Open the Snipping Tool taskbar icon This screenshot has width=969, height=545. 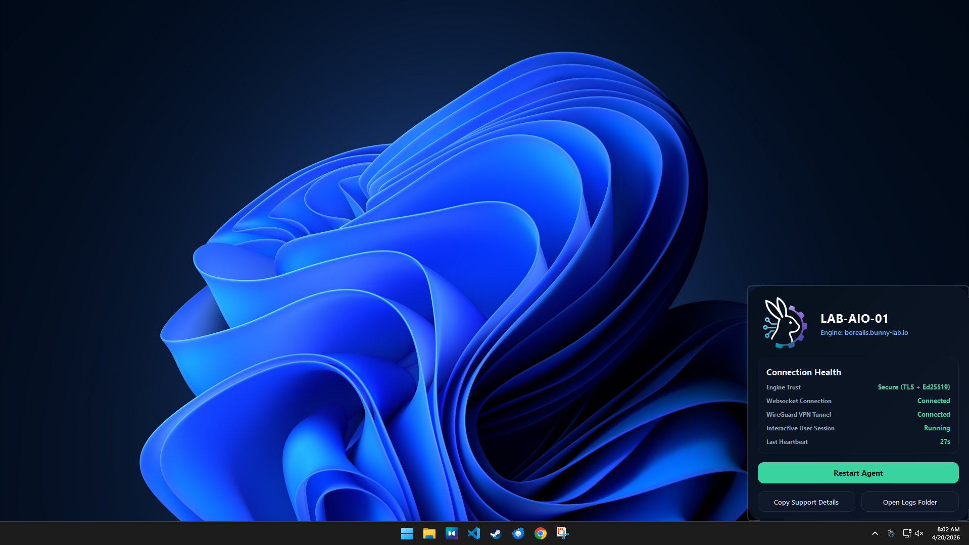[562, 533]
